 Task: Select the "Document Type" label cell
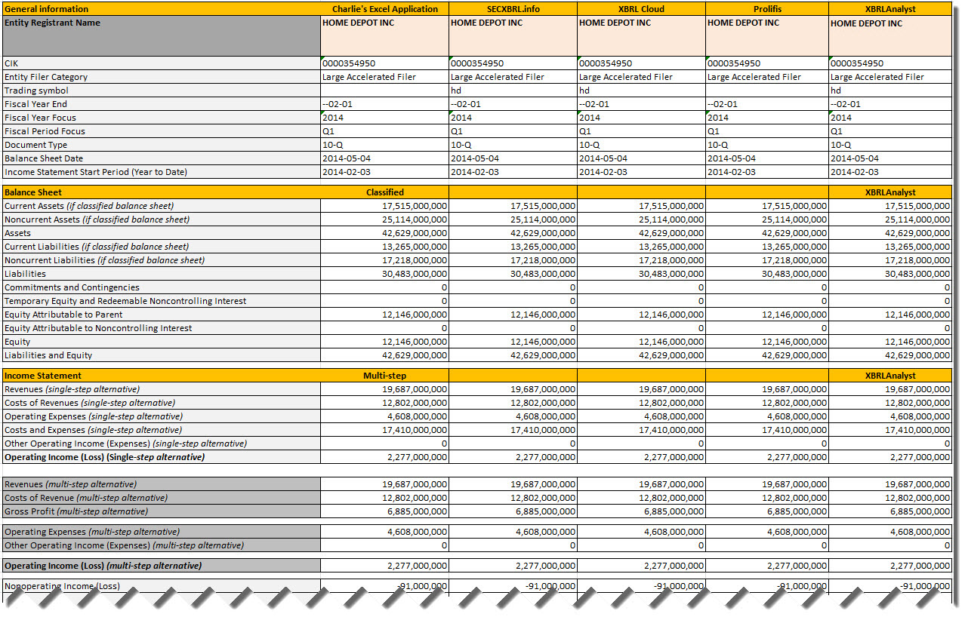pyautogui.click(x=162, y=145)
